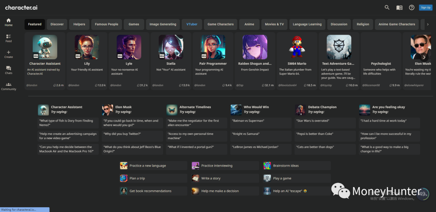Select the VTuber category tab
The height and width of the screenshot is (212, 436).
coord(192,24)
